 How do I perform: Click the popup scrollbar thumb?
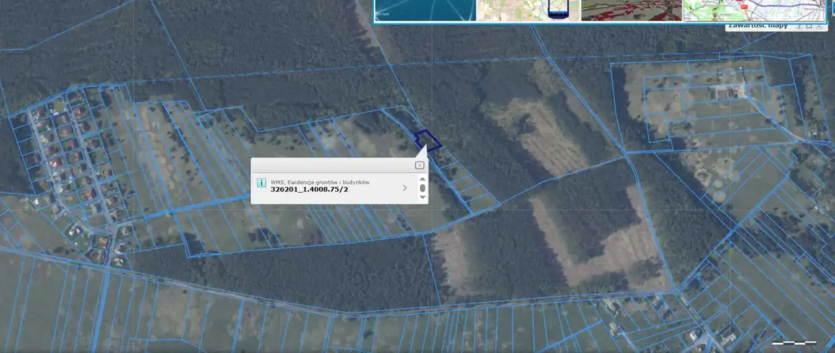pos(422,188)
